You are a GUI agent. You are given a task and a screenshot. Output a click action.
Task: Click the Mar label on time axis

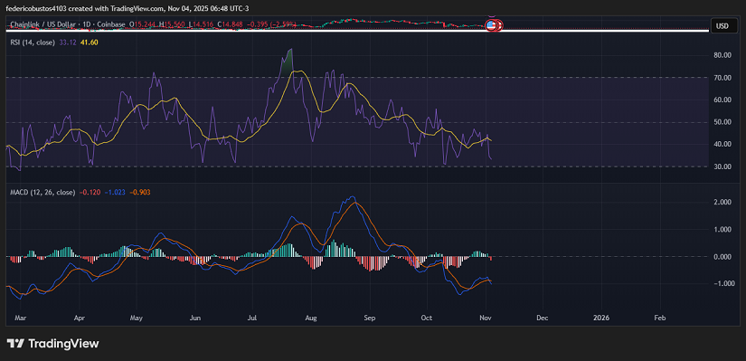coord(21,318)
